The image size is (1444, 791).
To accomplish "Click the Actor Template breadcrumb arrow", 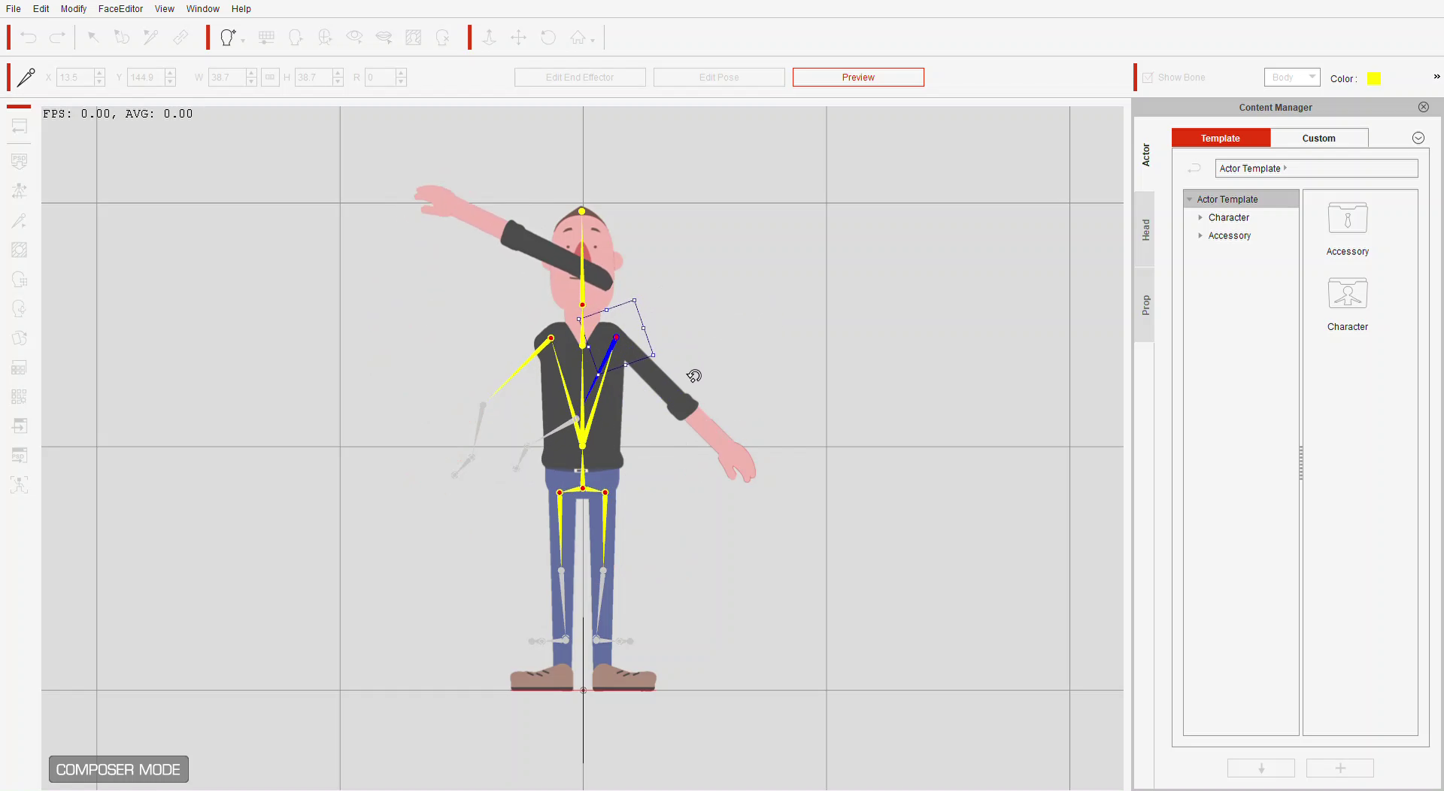I will click(x=1285, y=168).
